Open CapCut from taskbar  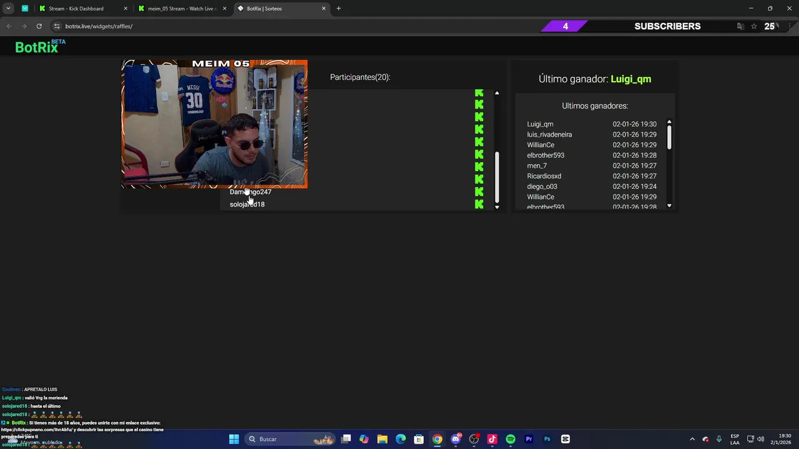click(566, 439)
